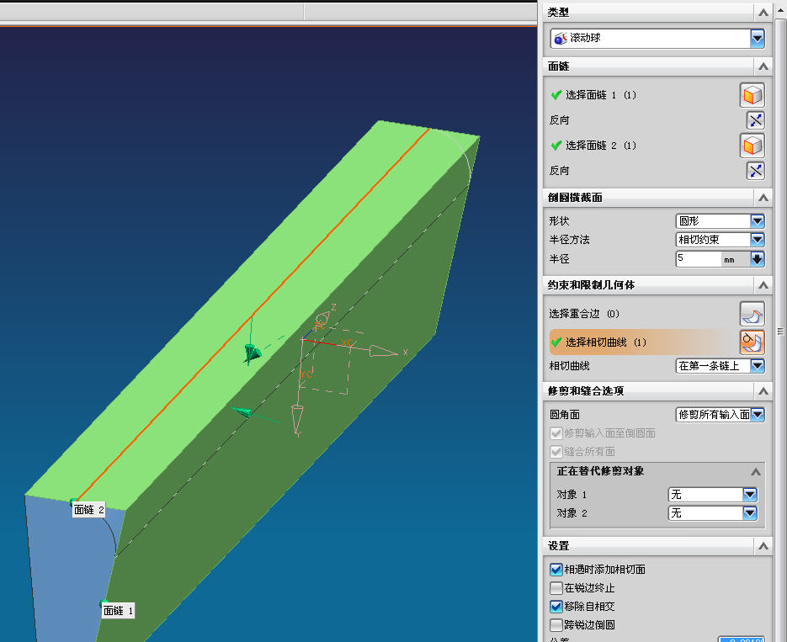Toggle 相遇时添加相切面 checkbox

556,570
